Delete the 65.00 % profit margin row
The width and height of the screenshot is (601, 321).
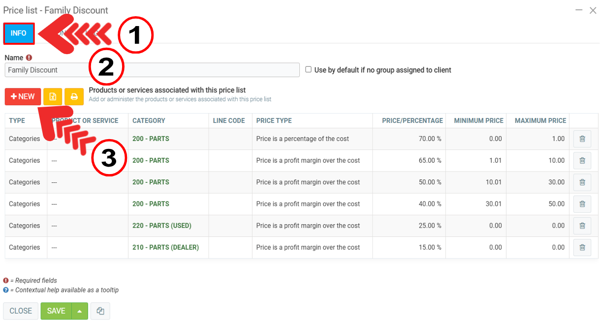tap(582, 161)
